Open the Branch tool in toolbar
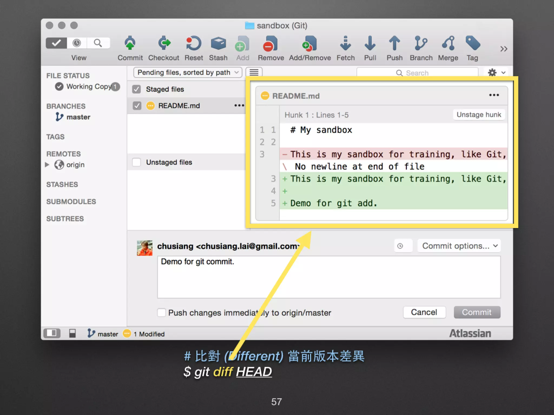Image resolution: width=554 pixels, height=415 pixels. point(421,44)
